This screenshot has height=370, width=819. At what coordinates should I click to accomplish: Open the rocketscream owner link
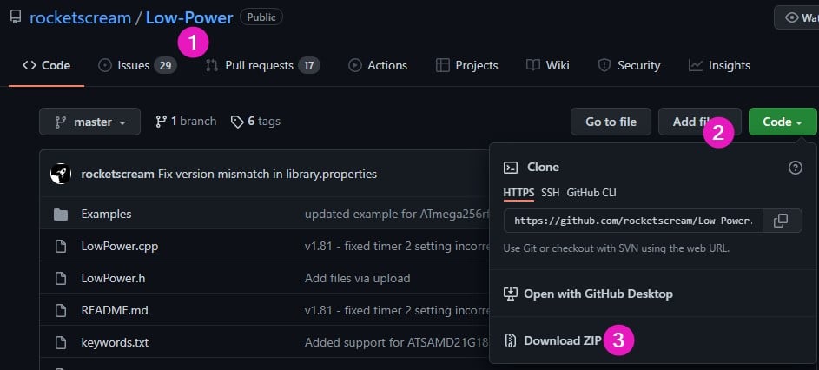(80, 17)
